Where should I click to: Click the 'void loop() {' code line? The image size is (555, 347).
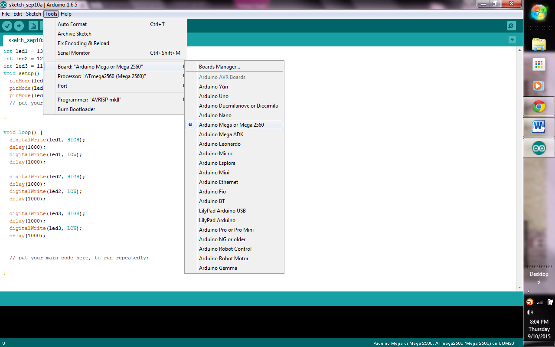point(23,132)
